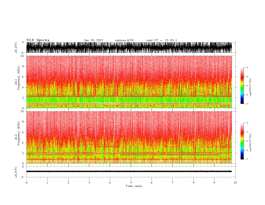Click the ch.1 spectrogram color bar

[x=242, y=86]
